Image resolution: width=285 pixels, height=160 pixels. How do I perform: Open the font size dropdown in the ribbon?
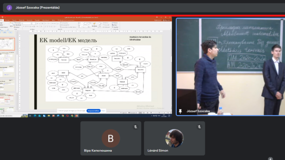click(x=34, y=24)
